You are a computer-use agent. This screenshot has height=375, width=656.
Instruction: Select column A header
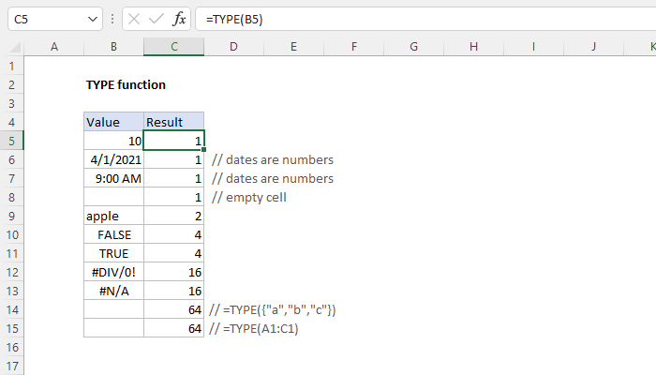[54, 47]
